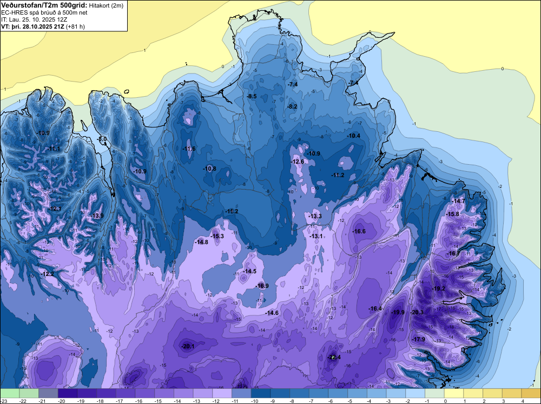Viewport: 541px width, 404px height.
Task: Click the -14.7 temperature label
Action: pyautogui.click(x=459, y=201)
